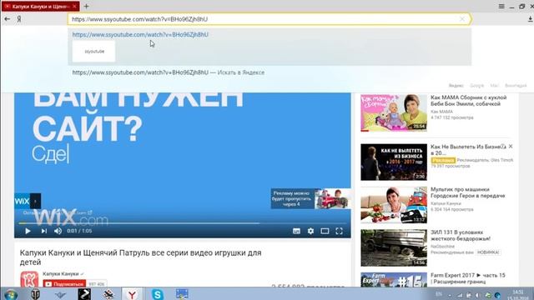Go back with the browser back arrow

[8, 19]
